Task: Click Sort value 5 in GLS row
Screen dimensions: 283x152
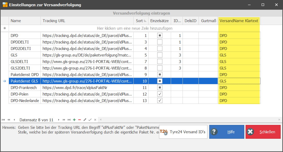Action: 141,55
